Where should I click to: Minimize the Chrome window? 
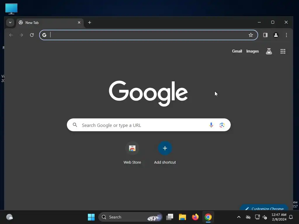click(x=259, y=22)
